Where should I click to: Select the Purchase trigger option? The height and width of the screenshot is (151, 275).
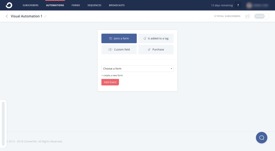[x=156, y=49]
